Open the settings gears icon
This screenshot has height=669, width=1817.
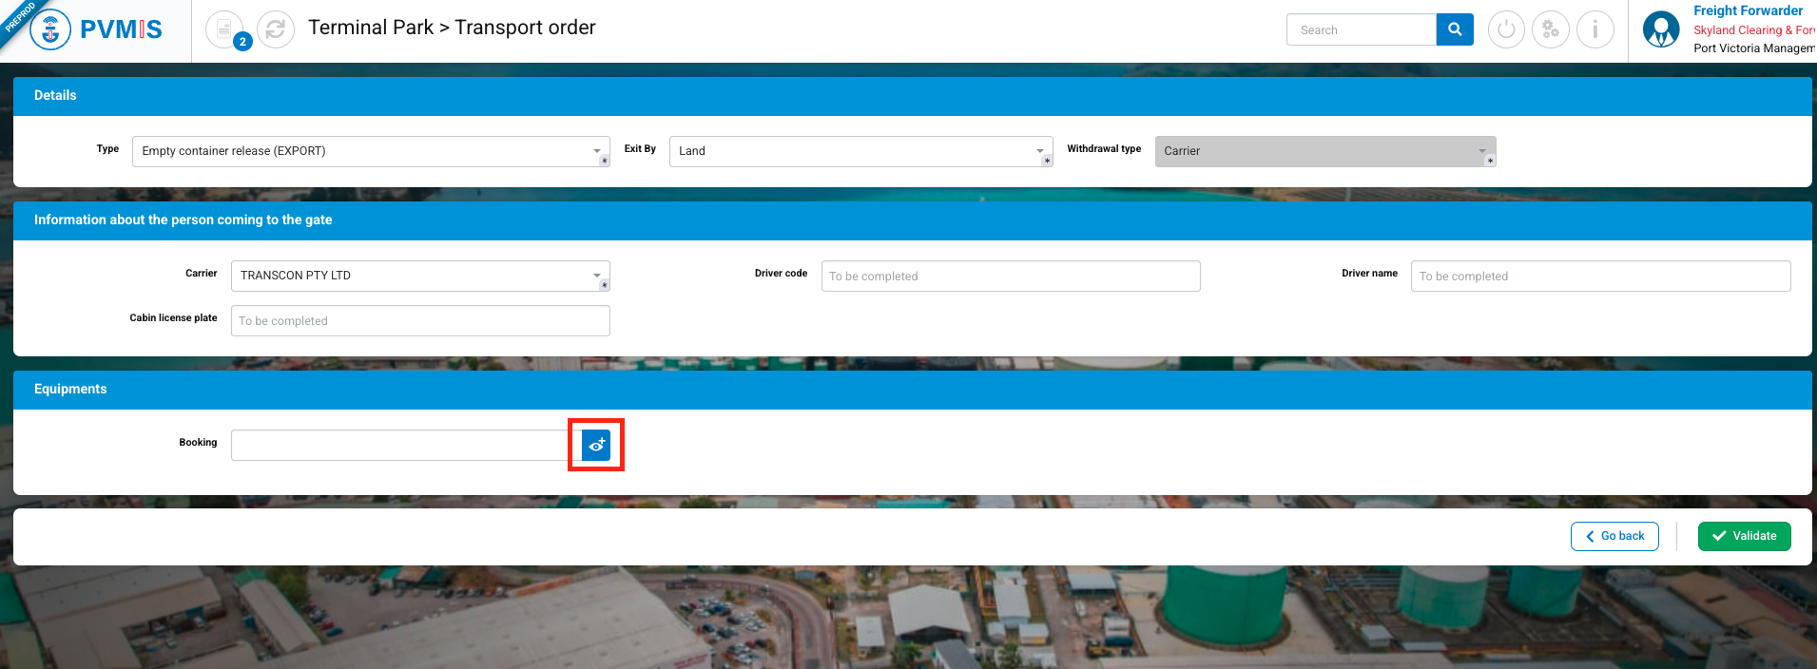tap(1550, 30)
